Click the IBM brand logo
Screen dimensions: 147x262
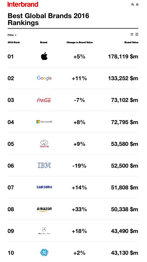[x=44, y=165]
